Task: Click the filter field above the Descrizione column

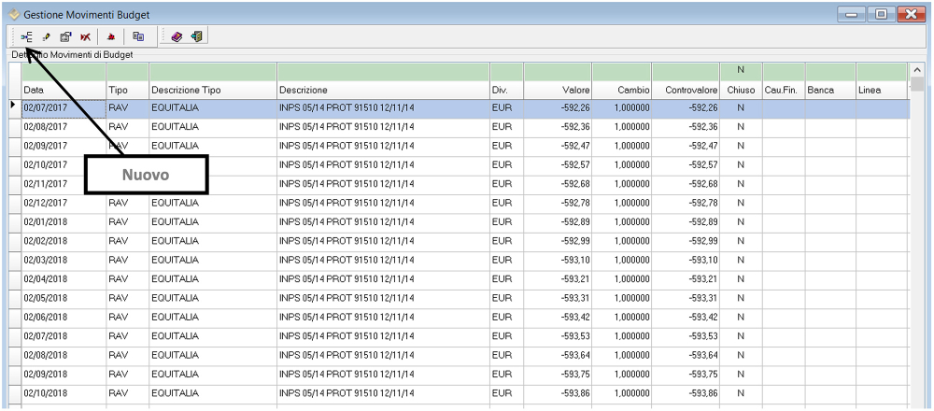Action: (382, 71)
